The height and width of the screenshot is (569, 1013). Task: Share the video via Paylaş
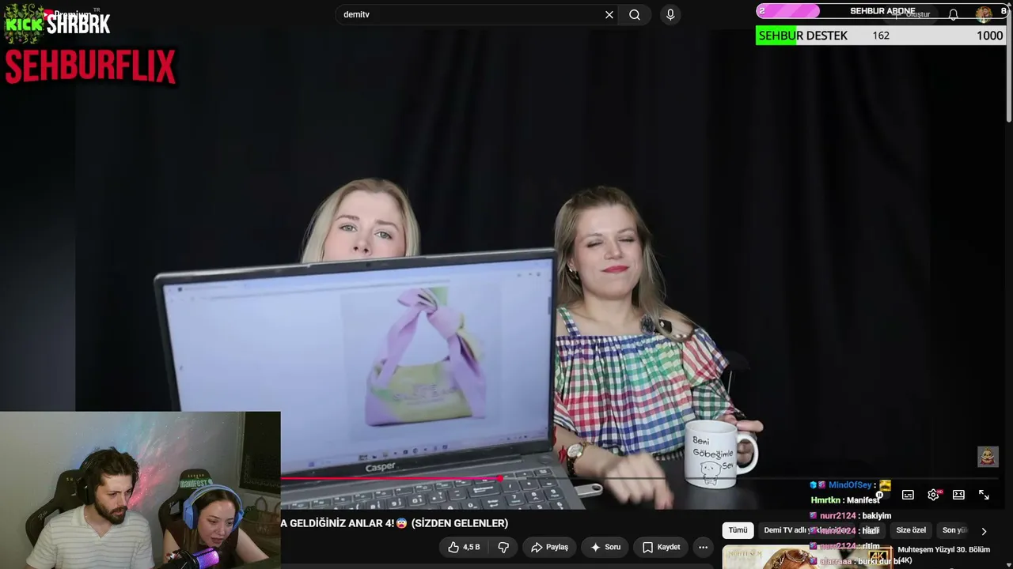(x=550, y=547)
